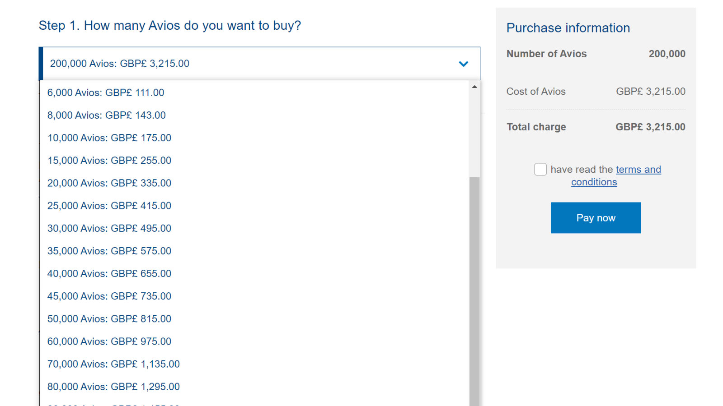Image resolution: width=723 pixels, height=406 pixels.
Task: Select 8,000 Avios: GBP£ 143.00
Action: point(255,115)
